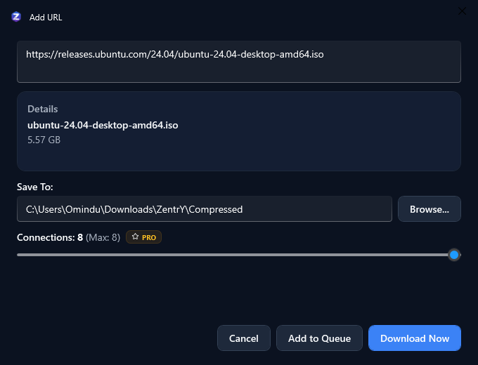This screenshot has width=478, height=365.
Task: Click the Add URL window title
Action: tap(46, 18)
